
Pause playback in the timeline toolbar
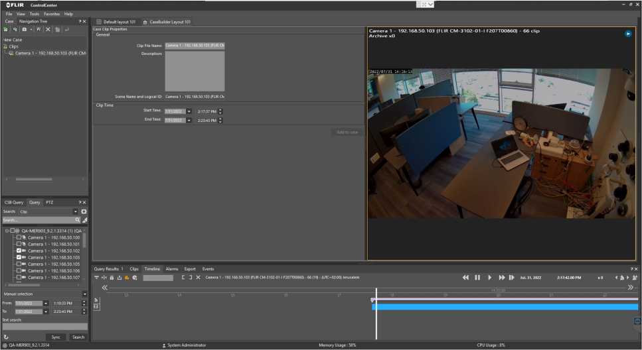[x=477, y=277]
